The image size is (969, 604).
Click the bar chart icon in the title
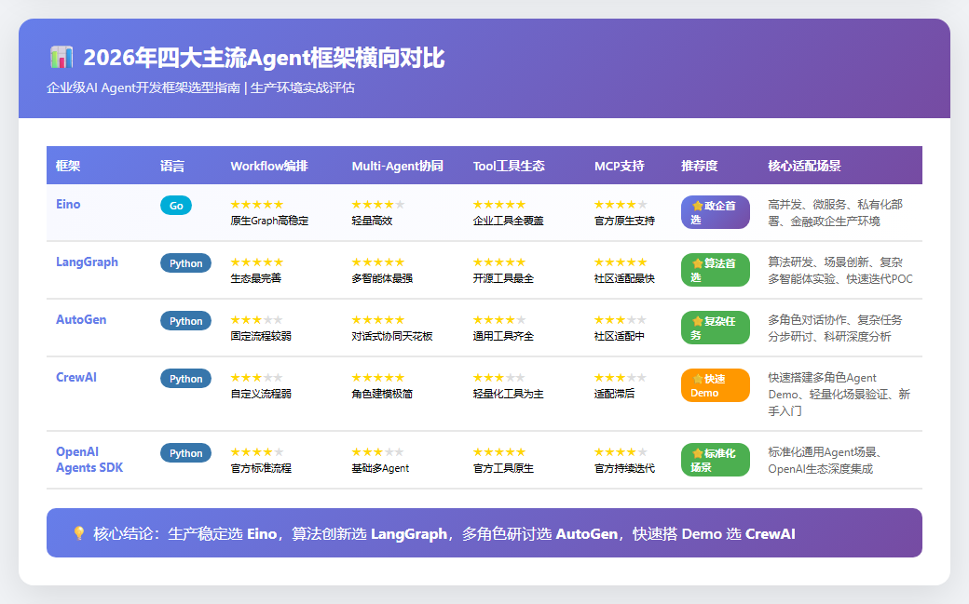click(61, 58)
